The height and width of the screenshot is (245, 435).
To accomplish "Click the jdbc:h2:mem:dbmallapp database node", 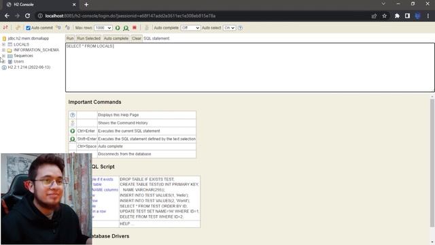I will [29, 38].
